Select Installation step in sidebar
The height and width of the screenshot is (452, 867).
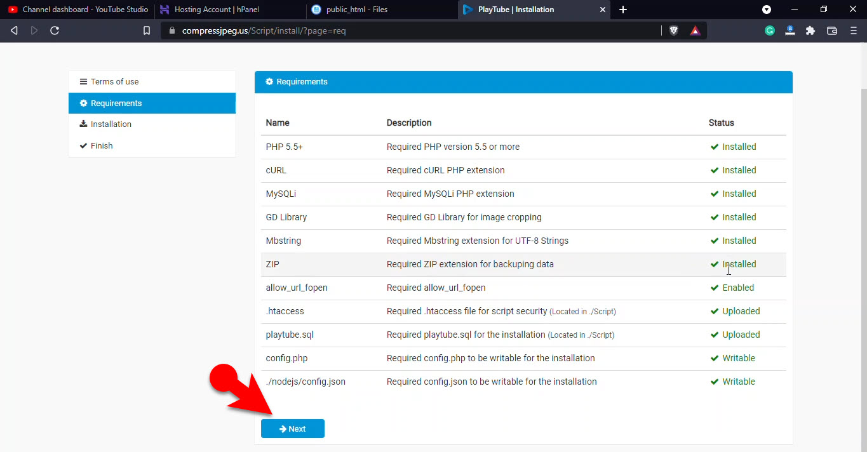pyautogui.click(x=111, y=124)
